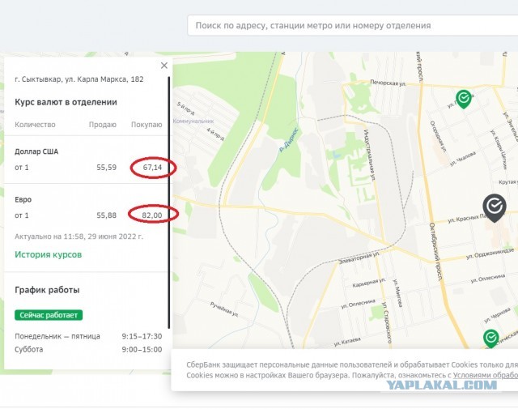Click Понедельник — пятница schedule row
Viewport: 518px width, 409px height.
coord(88,336)
